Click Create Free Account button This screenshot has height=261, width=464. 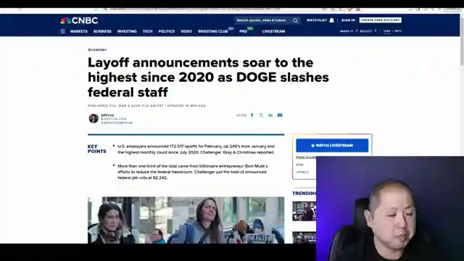coord(380,20)
